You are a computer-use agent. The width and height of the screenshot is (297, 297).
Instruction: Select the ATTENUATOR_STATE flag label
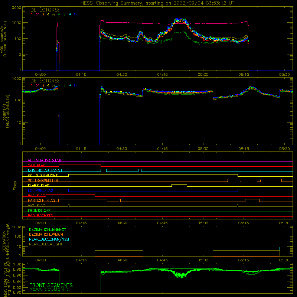[45, 160]
